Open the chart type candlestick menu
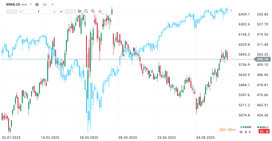This screenshot has width=272, height=141. (80, 11)
